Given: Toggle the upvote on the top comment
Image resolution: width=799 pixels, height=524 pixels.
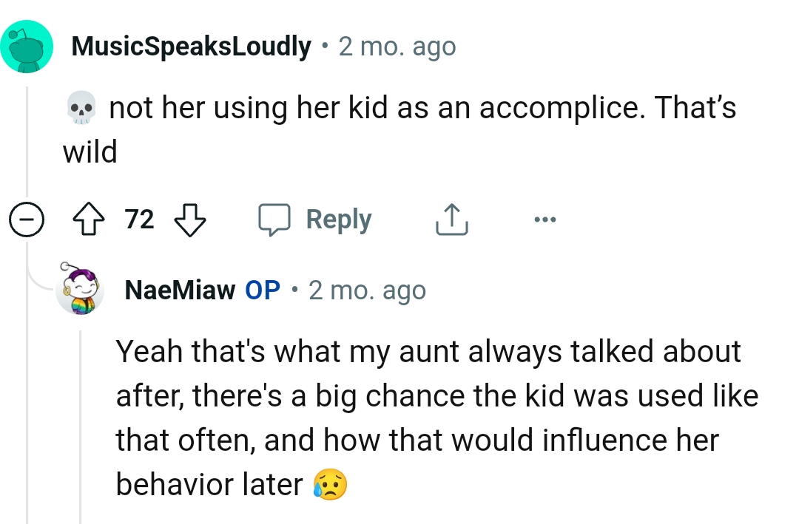Looking at the screenshot, I should 89,219.
